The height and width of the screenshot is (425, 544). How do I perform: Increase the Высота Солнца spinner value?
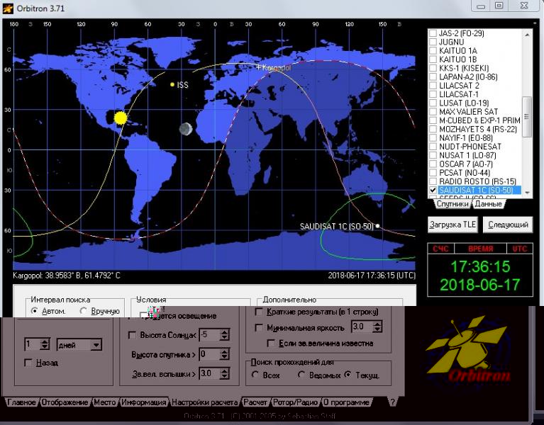coord(224,331)
